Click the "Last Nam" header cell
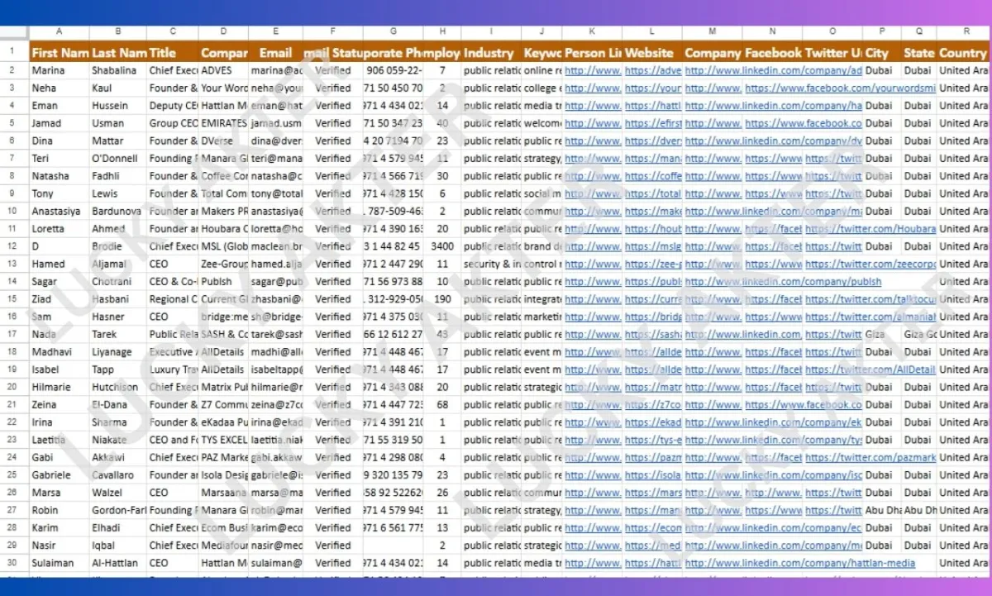Screen dimensions: 992x596 [x=118, y=52]
